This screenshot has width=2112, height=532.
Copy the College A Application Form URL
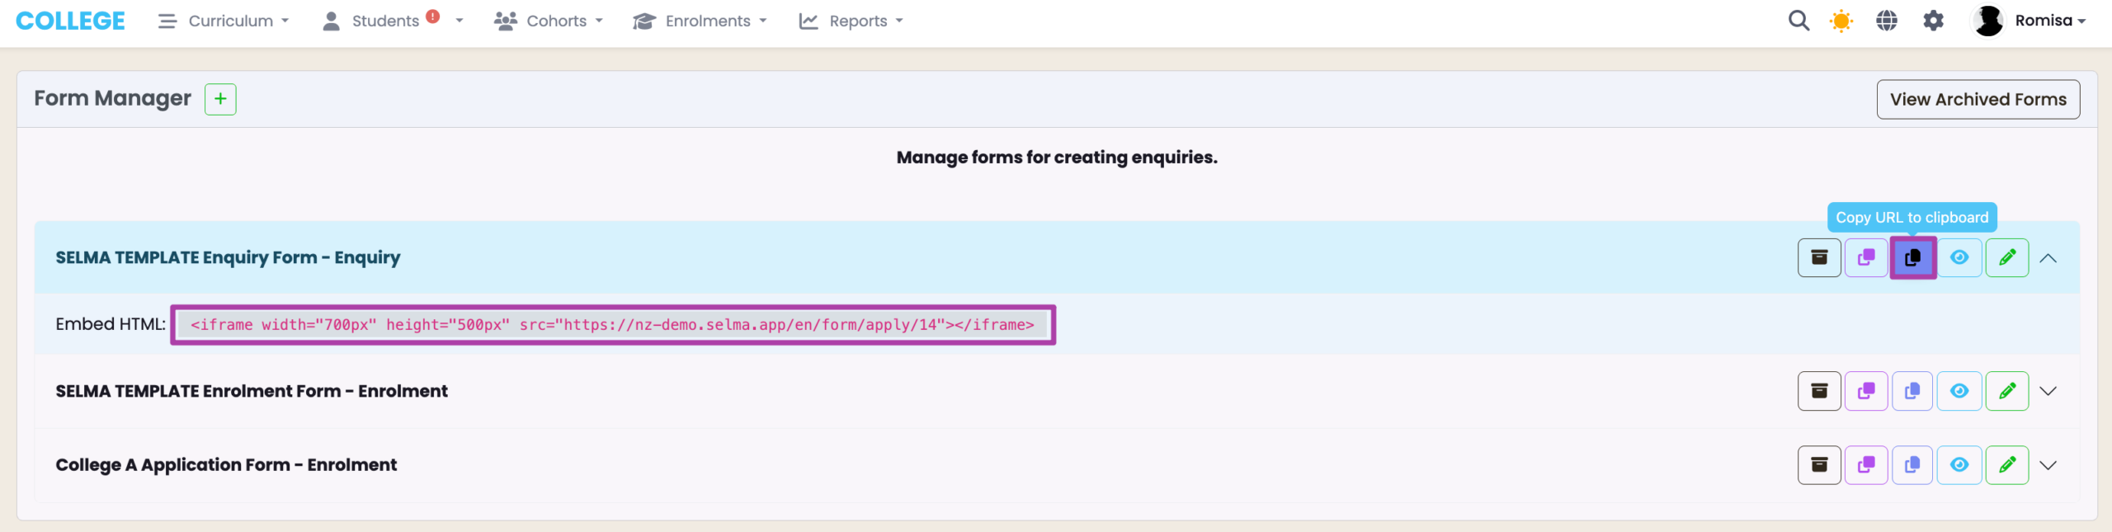(1912, 465)
